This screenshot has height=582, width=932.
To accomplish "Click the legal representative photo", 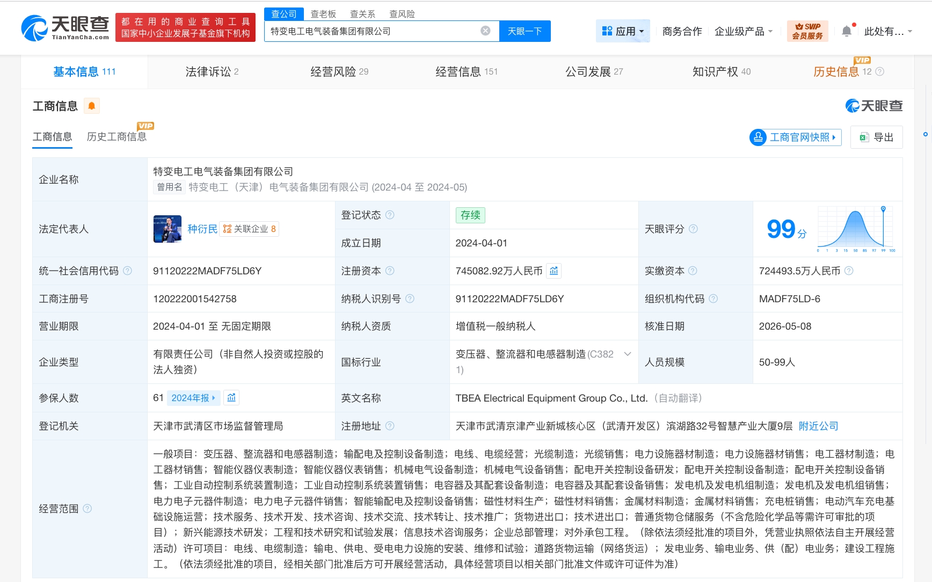I will point(168,229).
